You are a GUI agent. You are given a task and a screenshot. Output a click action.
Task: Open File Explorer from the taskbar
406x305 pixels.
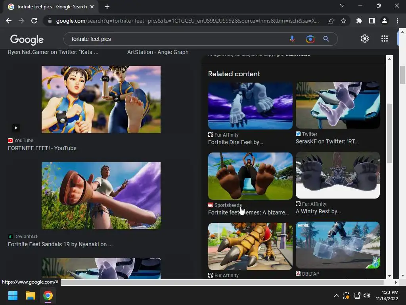tap(30, 295)
